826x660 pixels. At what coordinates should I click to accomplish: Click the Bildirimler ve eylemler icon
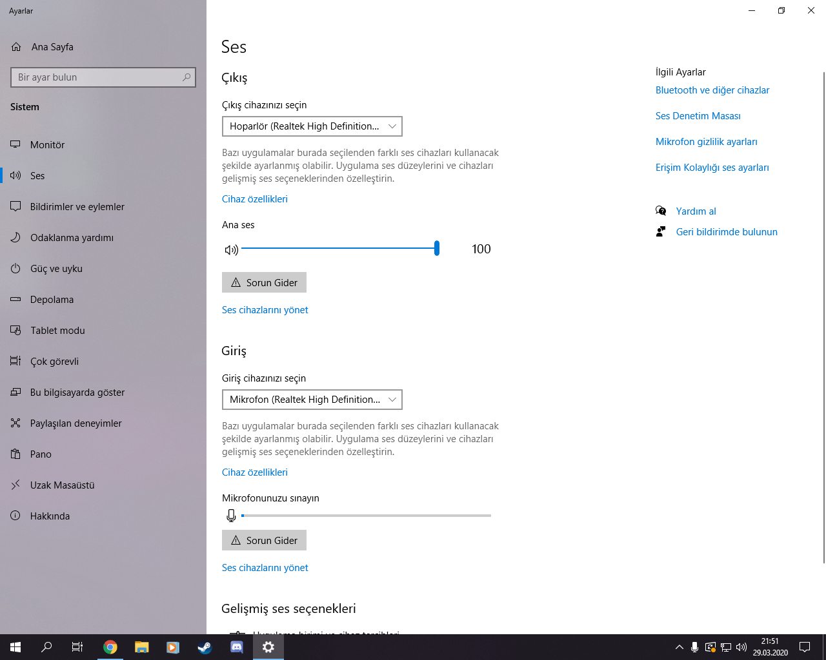[15, 207]
